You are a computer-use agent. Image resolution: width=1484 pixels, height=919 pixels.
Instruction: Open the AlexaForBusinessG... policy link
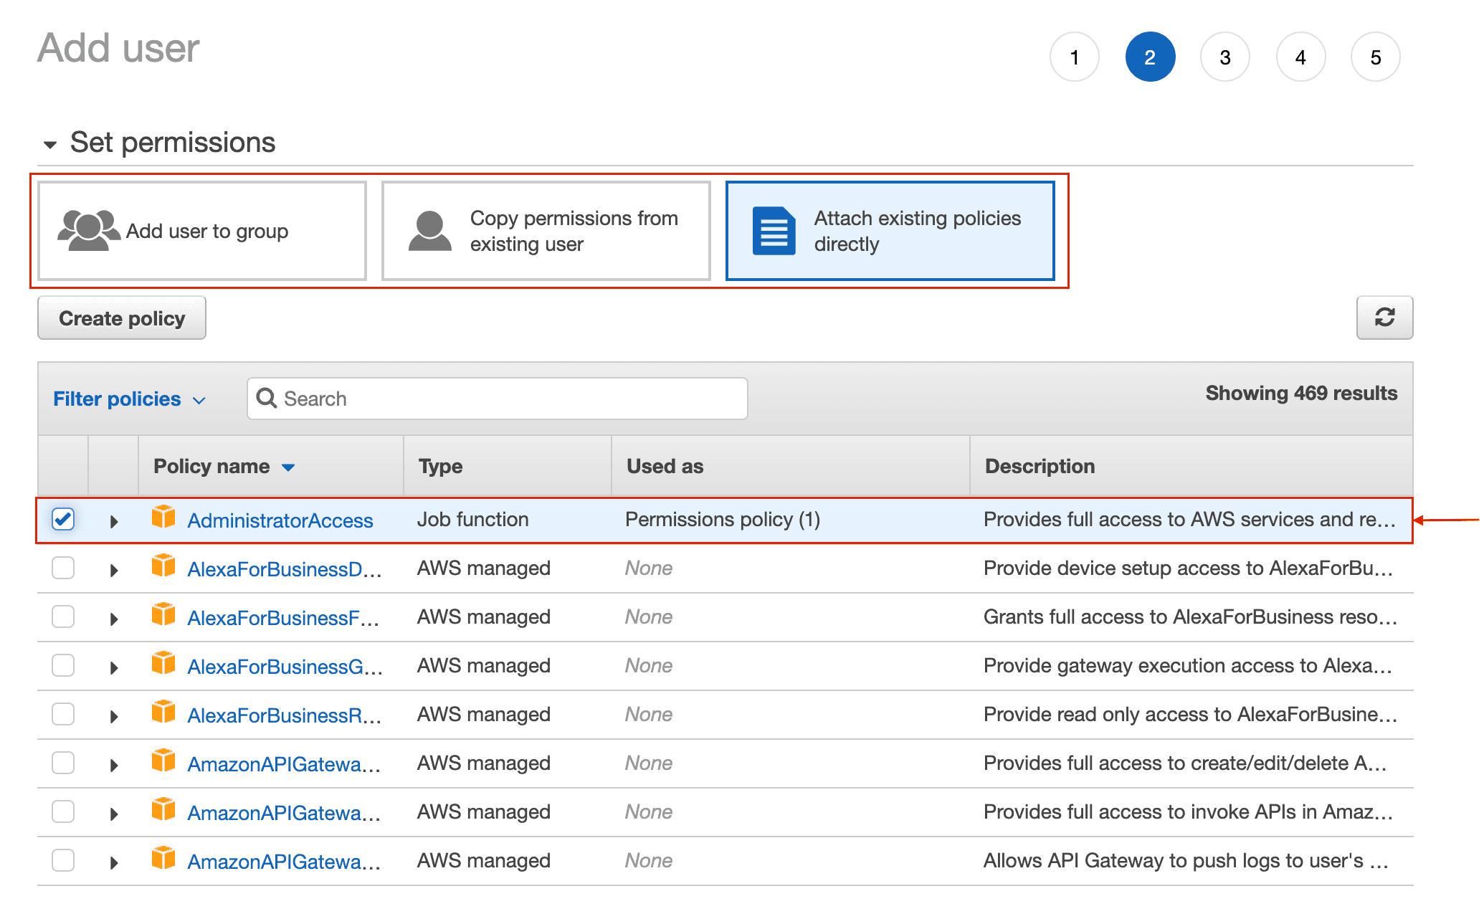click(285, 667)
